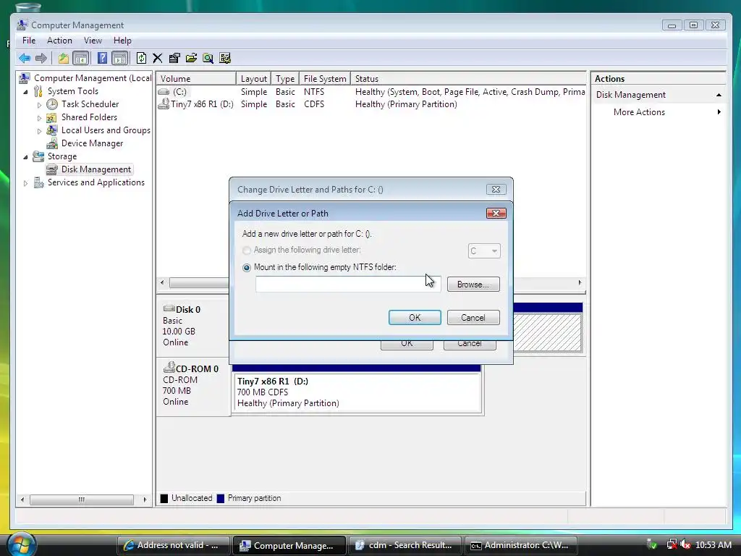Open the View menu
Screen dimensions: 741x556
pos(93,41)
